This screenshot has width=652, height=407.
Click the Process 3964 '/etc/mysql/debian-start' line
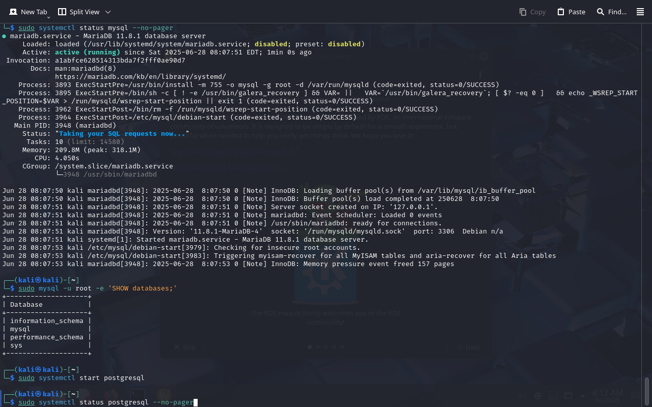187,118
